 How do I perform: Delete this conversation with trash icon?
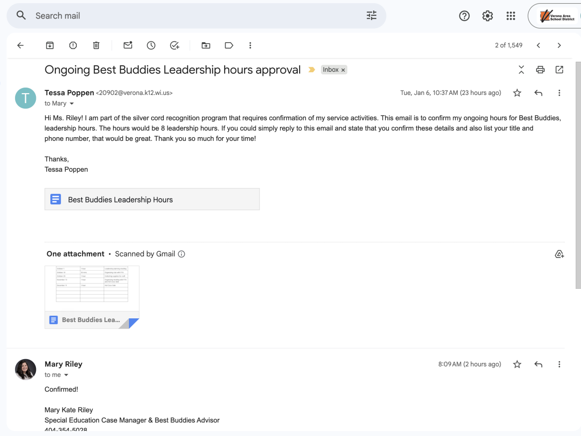96,45
